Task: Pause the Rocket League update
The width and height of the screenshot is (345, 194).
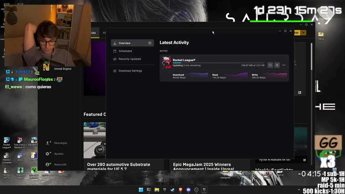Action: (270, 65)
